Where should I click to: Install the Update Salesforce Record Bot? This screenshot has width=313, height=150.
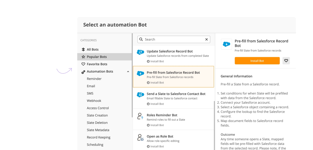click(155, 61)
